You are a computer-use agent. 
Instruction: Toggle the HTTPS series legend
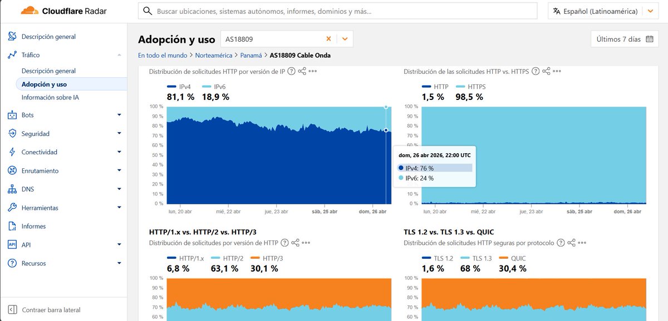pyautogui.click(x=471, y=87)
